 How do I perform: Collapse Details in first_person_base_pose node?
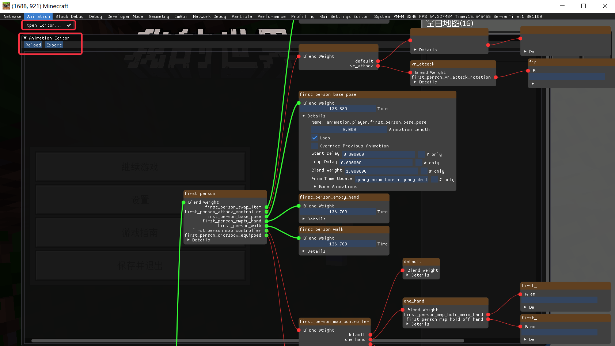tap(304, 116)
